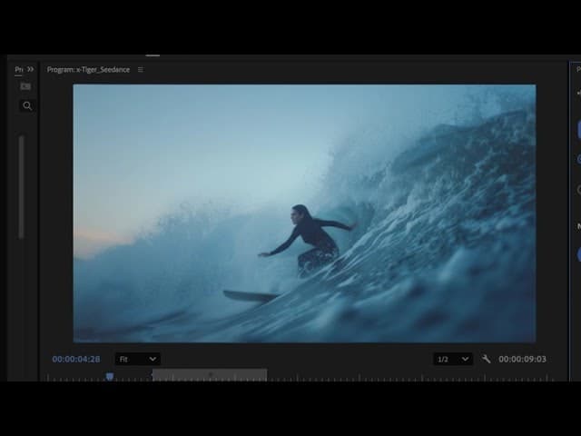Select the Pr panel tab

18,69
